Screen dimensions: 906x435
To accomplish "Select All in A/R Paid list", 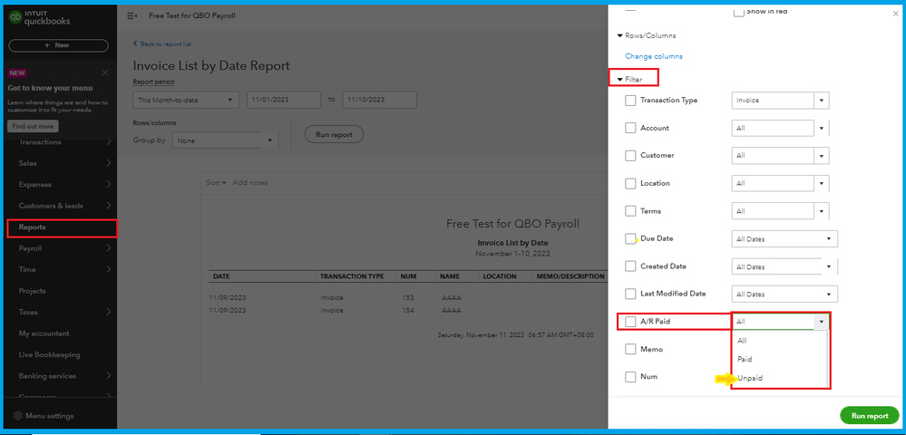I will coord(742,341).
